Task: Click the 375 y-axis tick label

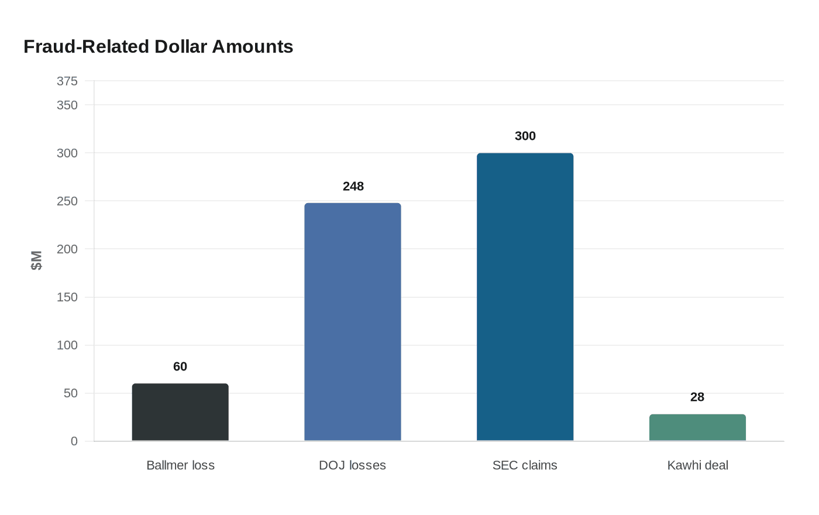Action: 67,81
